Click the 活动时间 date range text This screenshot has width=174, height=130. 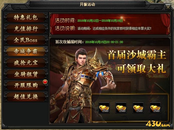(x=100, y=21)
